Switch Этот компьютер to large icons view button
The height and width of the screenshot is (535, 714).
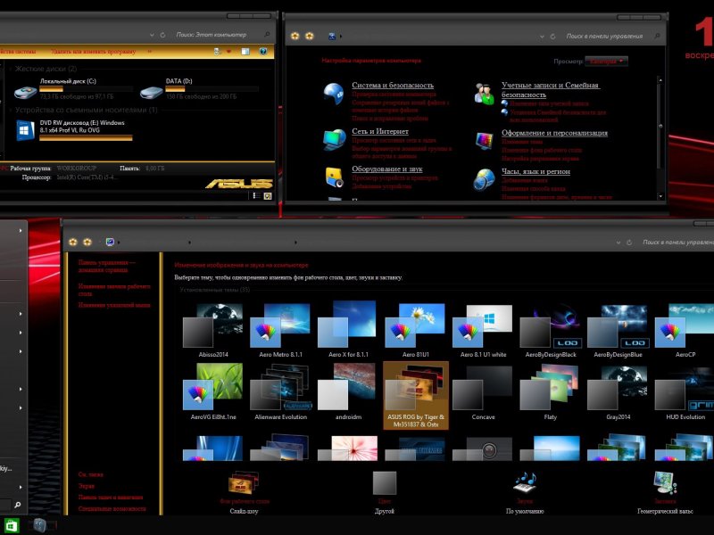pyautogui.click(x=268, y=195)
